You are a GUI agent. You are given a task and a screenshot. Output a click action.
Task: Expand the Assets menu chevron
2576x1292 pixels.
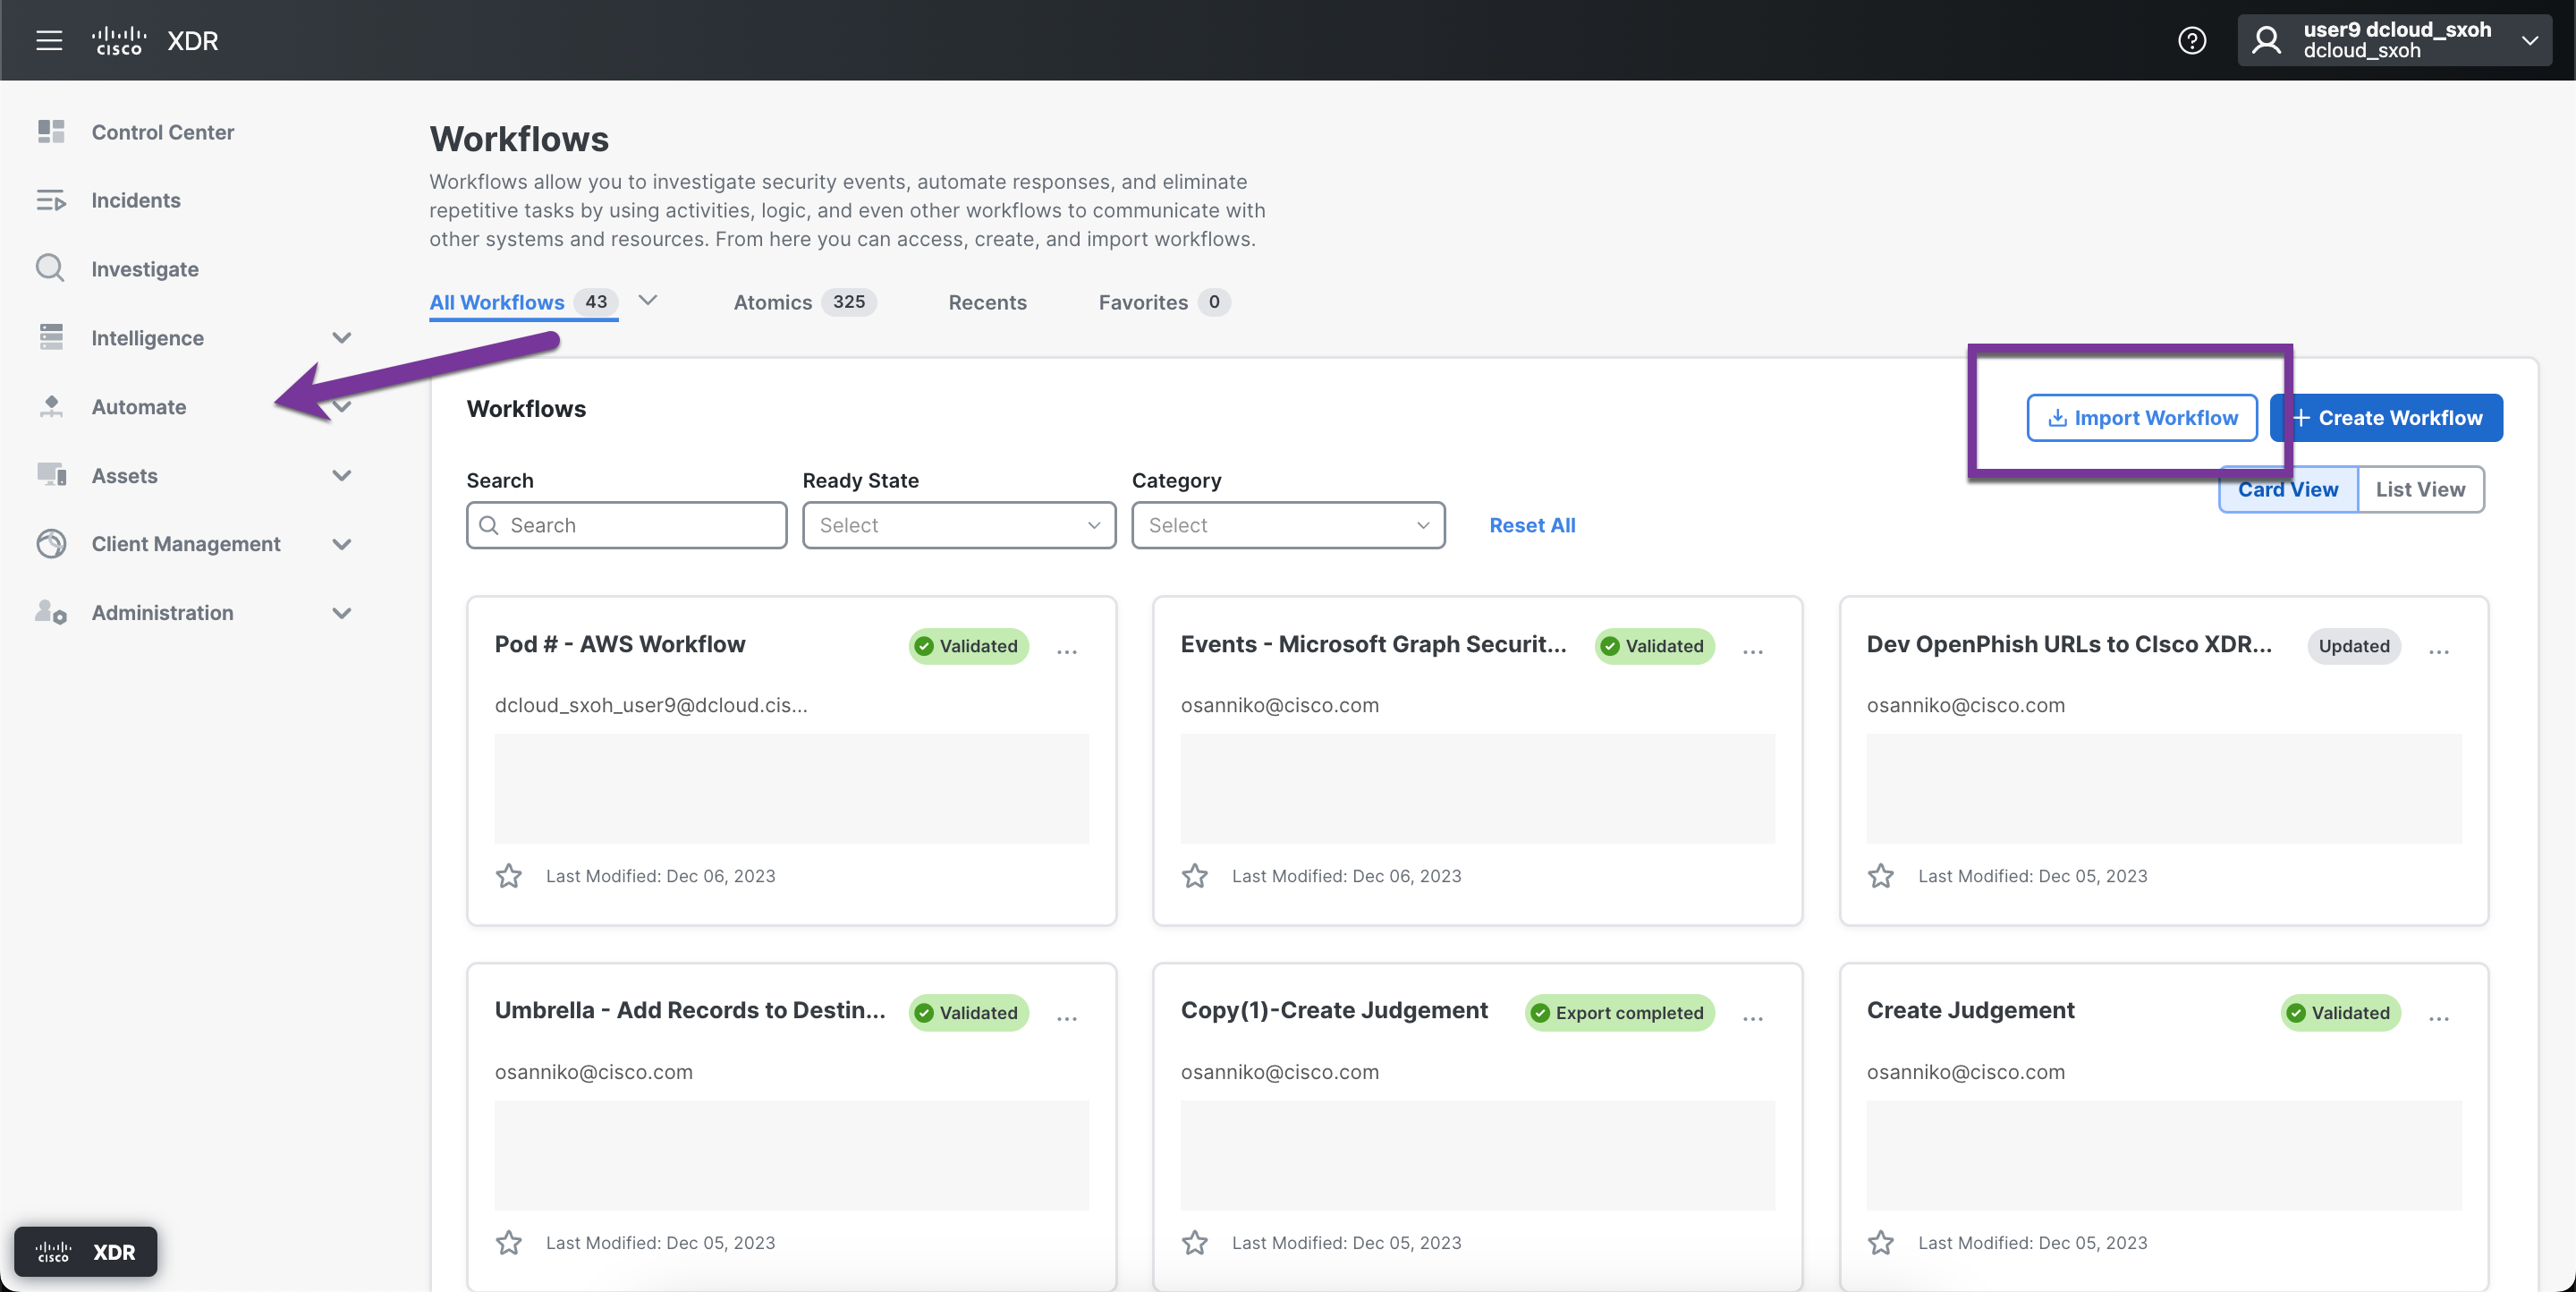pos(342,475)
